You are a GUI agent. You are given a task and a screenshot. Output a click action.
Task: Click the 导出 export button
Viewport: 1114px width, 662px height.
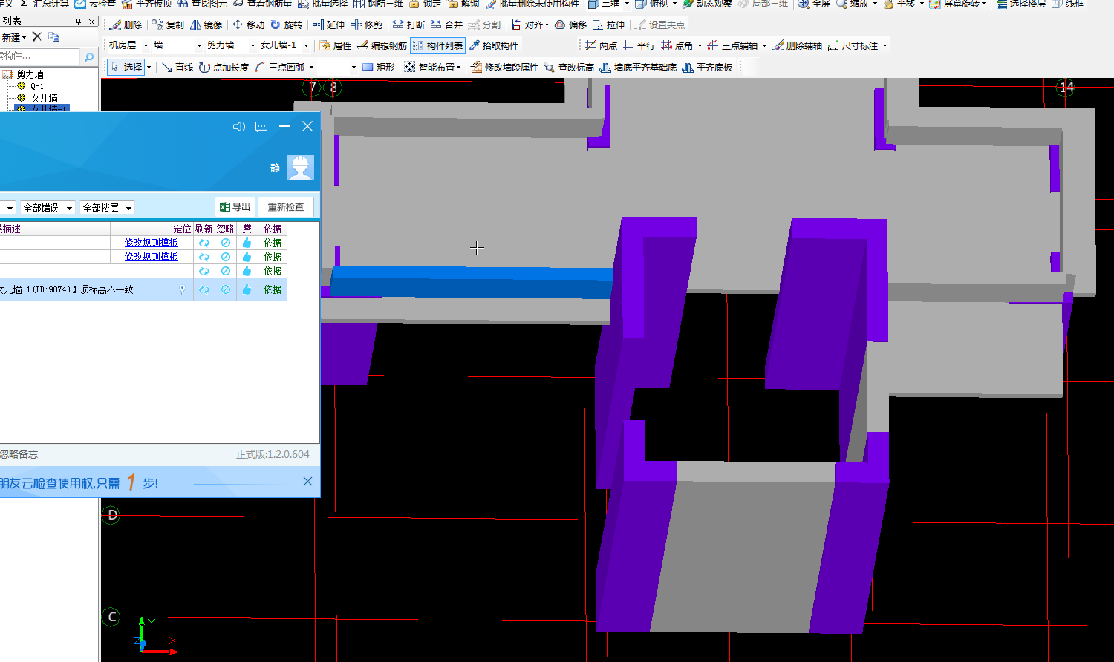coord(235,207)
